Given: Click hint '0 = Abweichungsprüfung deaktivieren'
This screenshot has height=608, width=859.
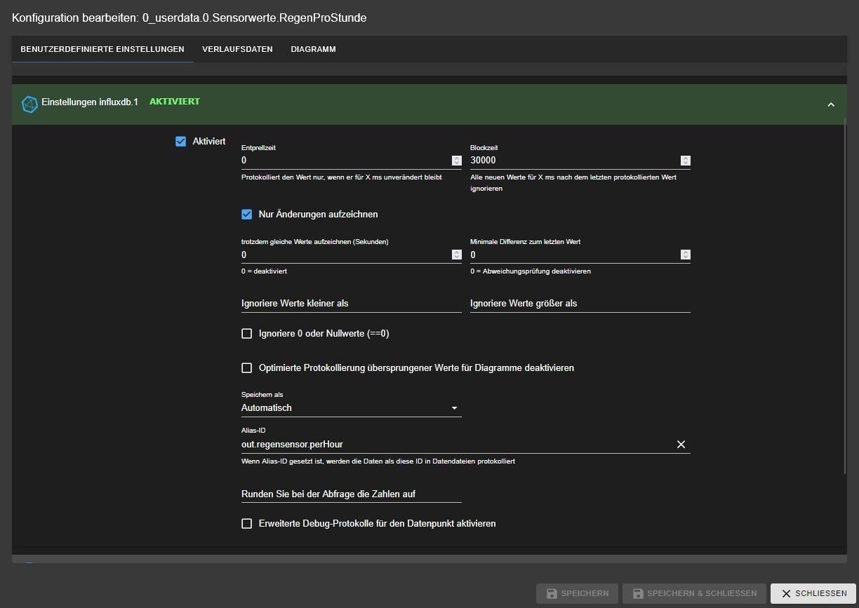Looking at the screenshot, I should [531, 271].
